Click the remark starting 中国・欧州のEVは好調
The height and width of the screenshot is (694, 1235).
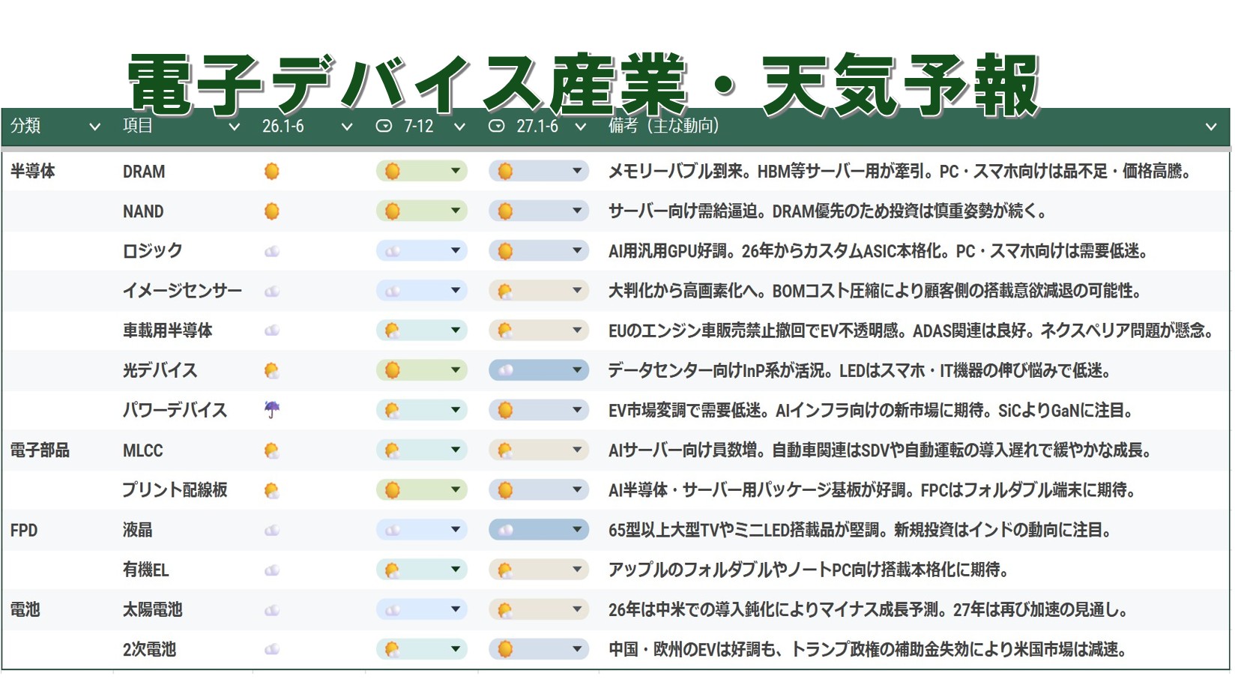869,649
